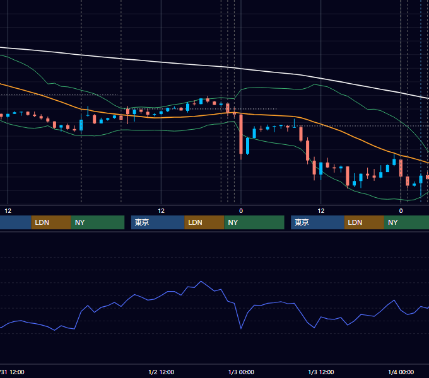Viewport: 429px width, 378px height.
Task: Select the LDN session block on 1/3
Action: coord(364,222)
